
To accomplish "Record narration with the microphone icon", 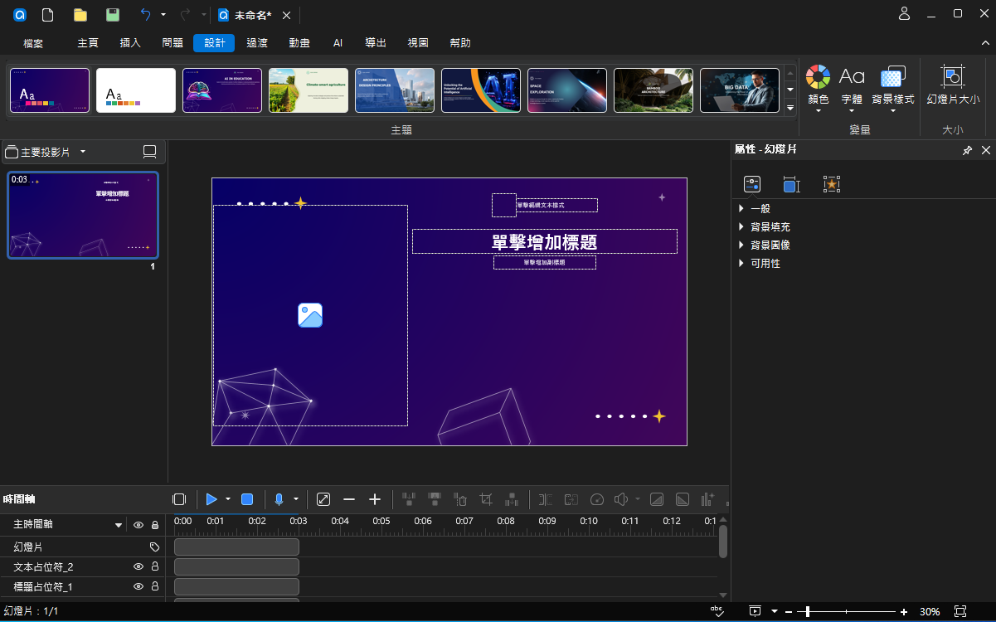I will coord(279,499).
